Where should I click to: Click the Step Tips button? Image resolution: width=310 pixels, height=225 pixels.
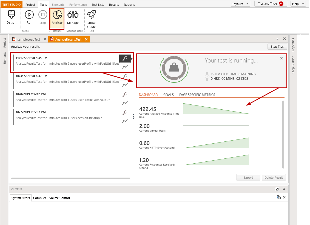(277, 47)
